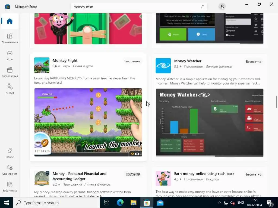Go to the Home page in sidebar
The image size is (278, 208).
pos(10,21)
